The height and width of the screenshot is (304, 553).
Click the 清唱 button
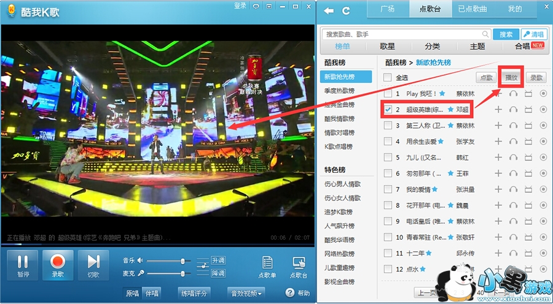tap(534, 34)
